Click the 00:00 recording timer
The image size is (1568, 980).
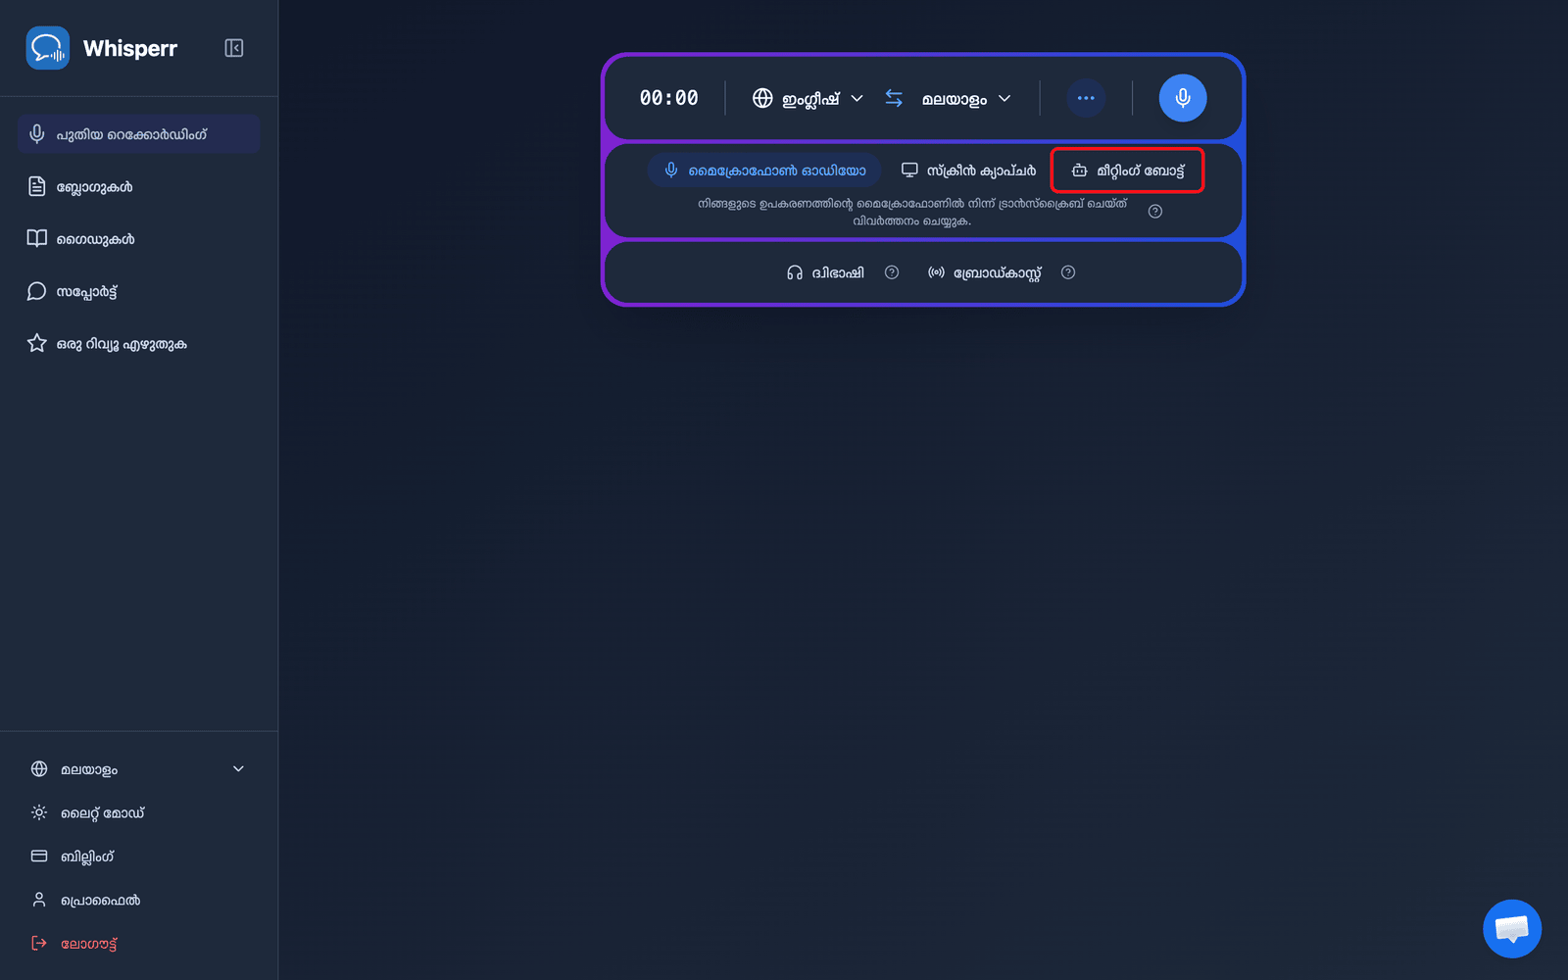[x=669, y=98]
